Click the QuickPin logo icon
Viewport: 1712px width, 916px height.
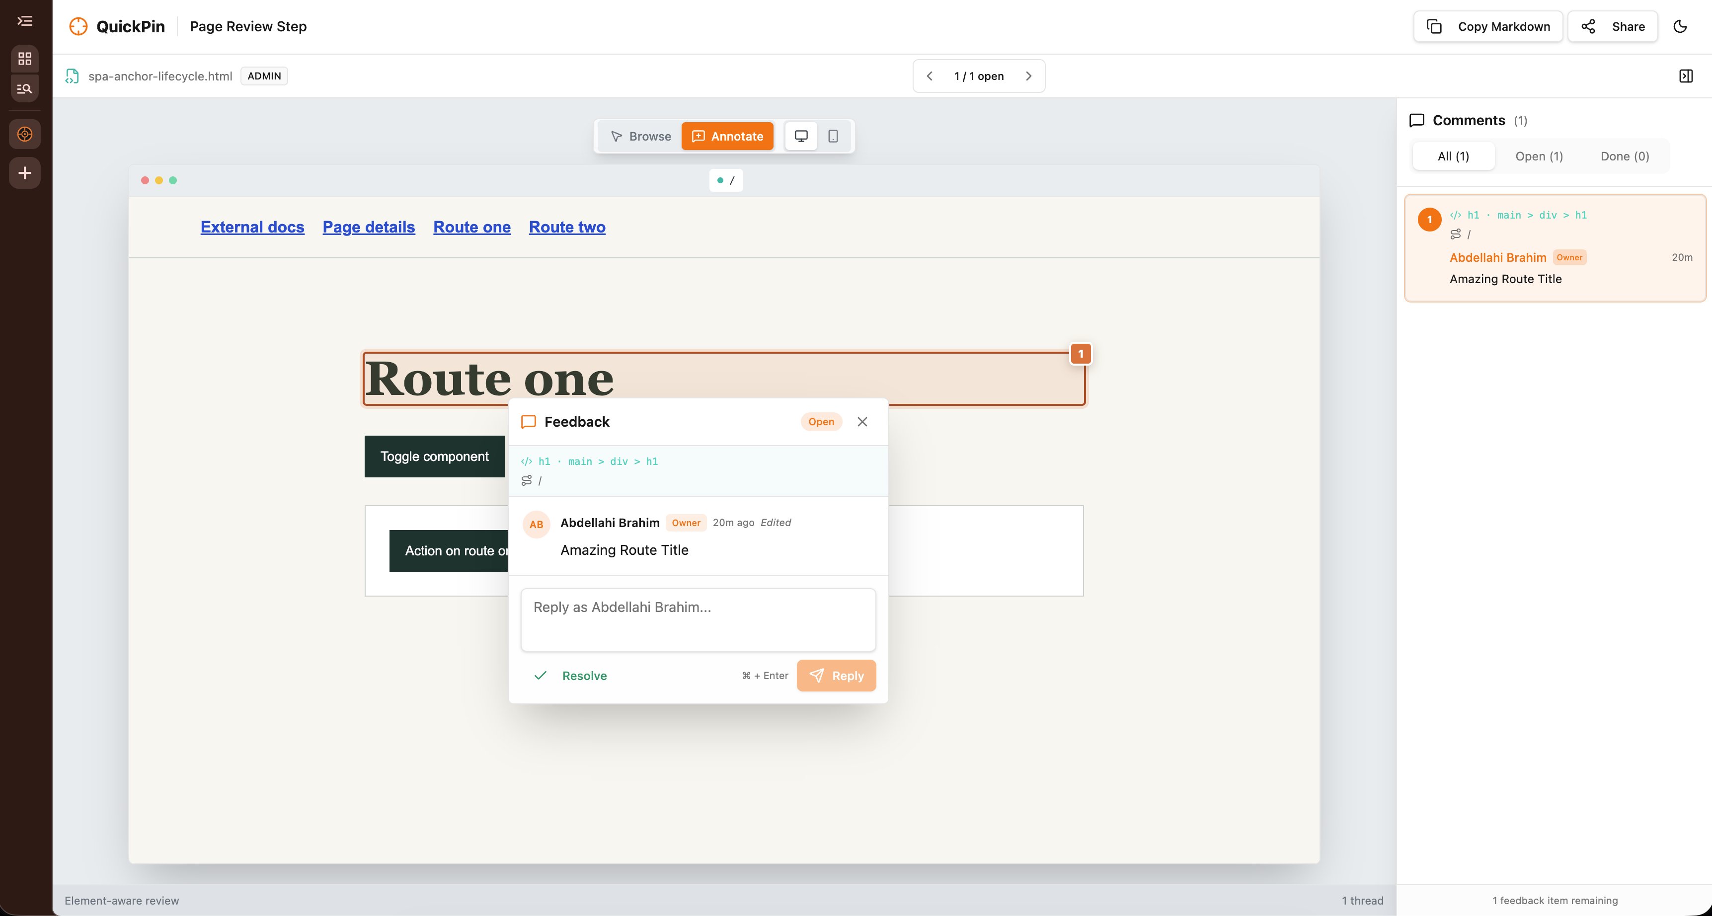78,27
